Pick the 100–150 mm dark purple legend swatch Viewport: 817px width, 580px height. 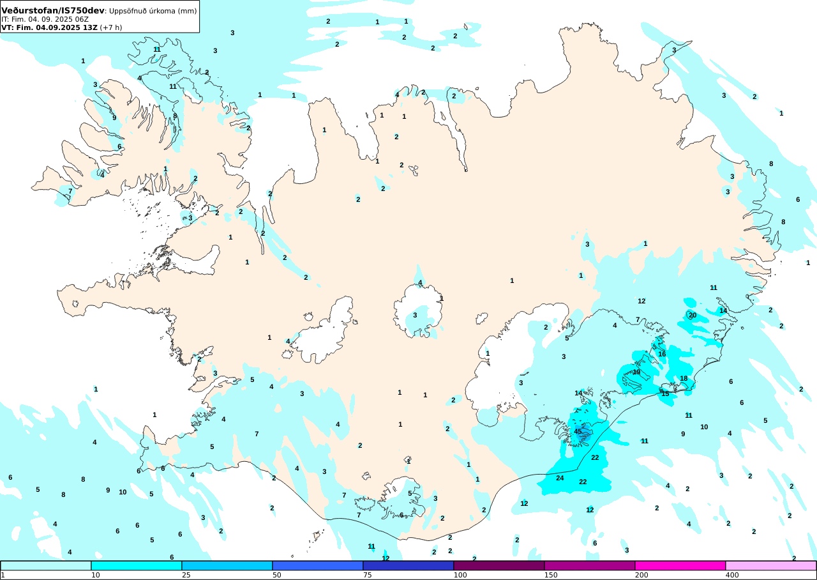tap(499, 565)
